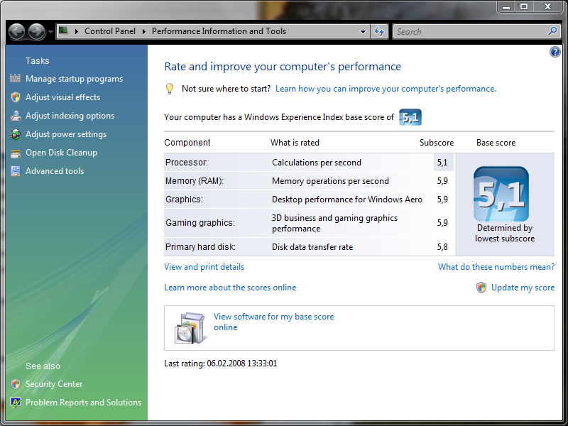Select Control Panel breadcrumb in address bar

[110, 31]
